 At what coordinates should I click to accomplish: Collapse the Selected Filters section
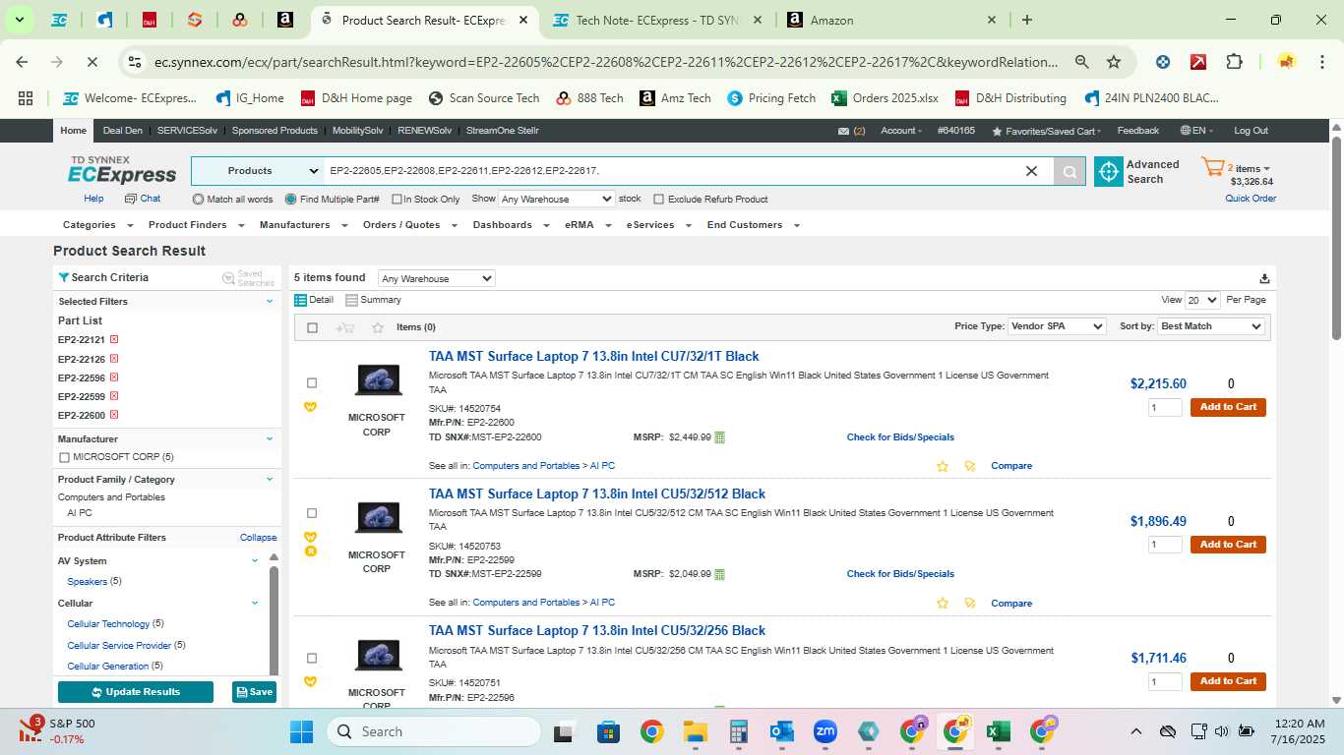(x=270, y=302)
